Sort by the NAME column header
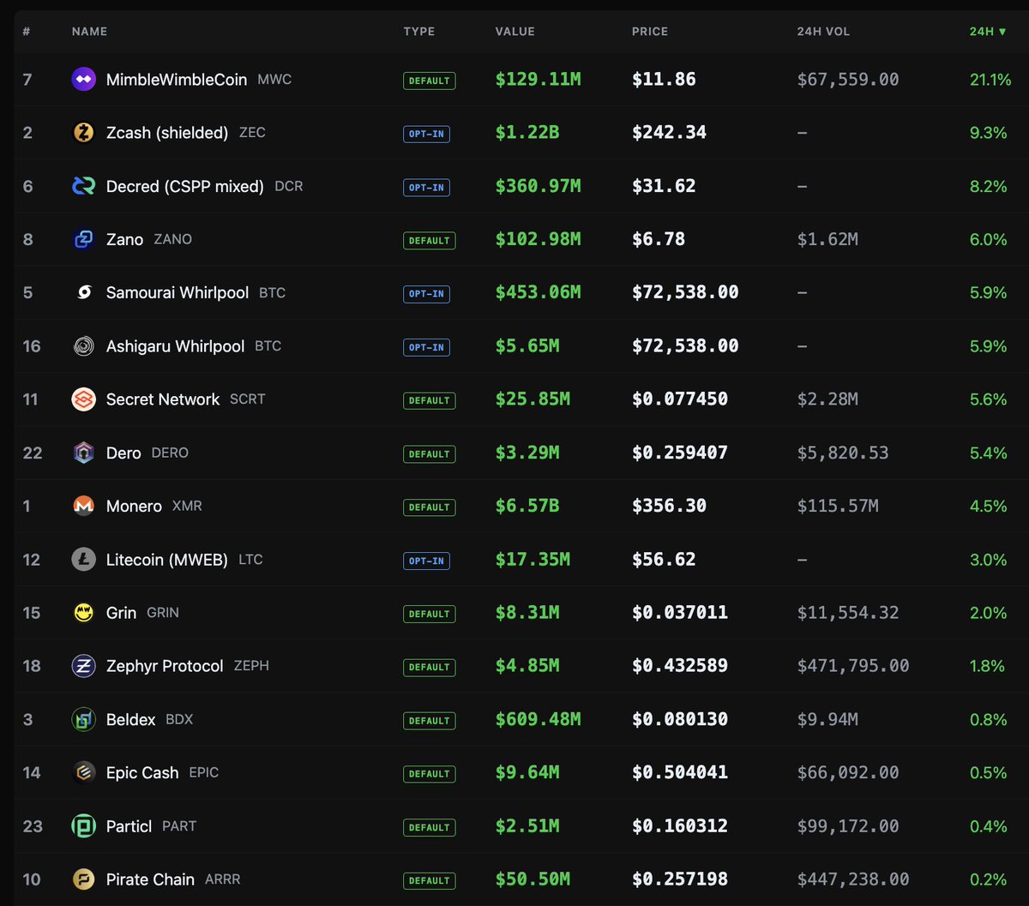Viewport: 1029px width, 906px height. 89,32
